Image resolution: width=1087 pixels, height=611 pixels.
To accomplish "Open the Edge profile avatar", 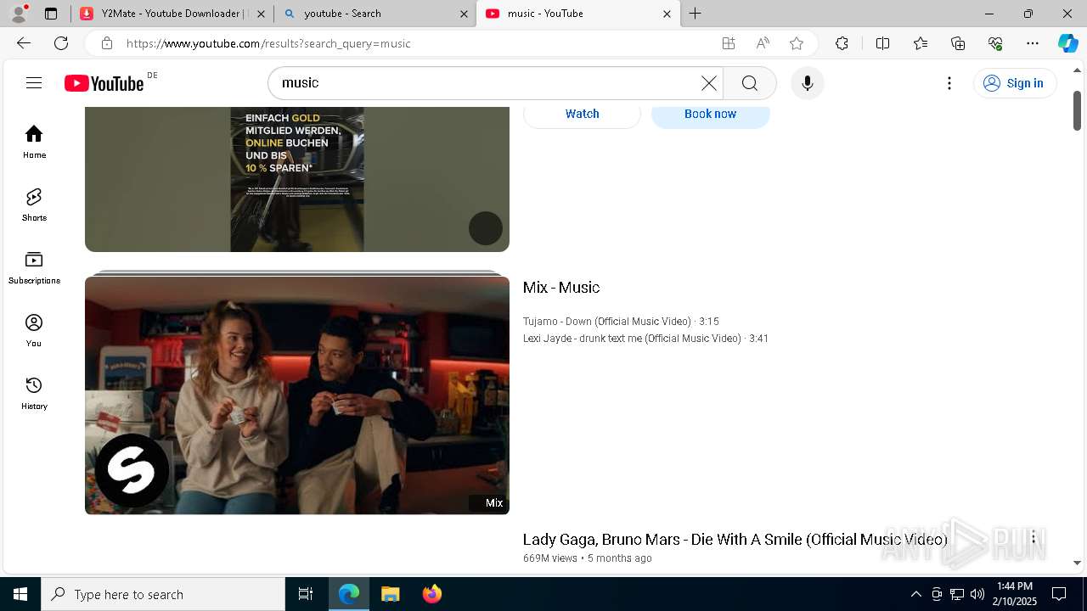I will coord(19,14).
